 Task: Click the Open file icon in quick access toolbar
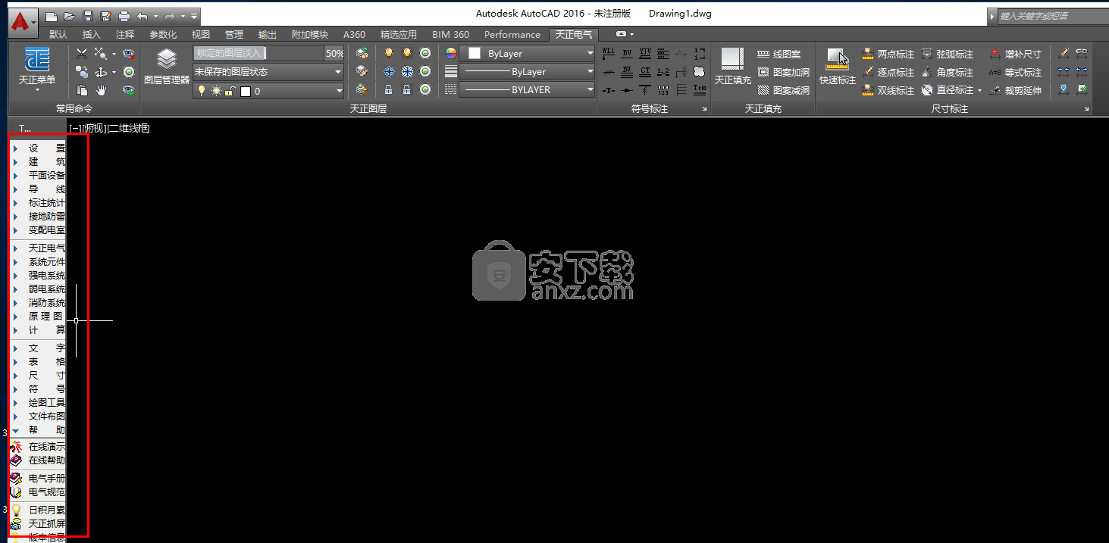click(x=69, y=16)
